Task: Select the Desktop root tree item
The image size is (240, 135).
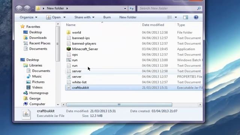Action: (x=33, y=60)
